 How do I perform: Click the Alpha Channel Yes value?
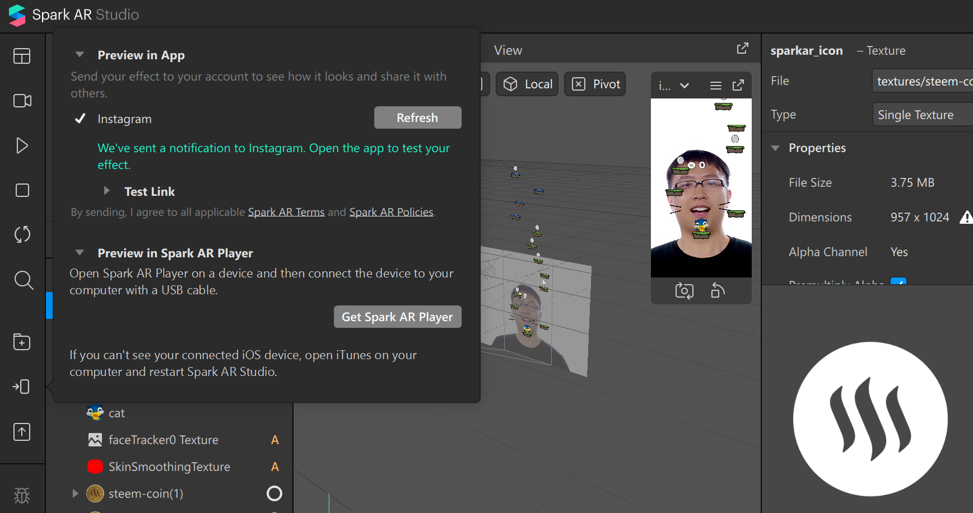click(x=899, y=252)
